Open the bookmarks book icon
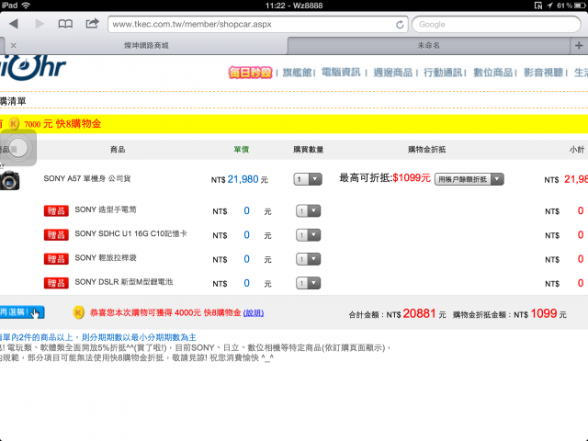The height and width of the screenshot is (441, 588). tap(65, 25)
